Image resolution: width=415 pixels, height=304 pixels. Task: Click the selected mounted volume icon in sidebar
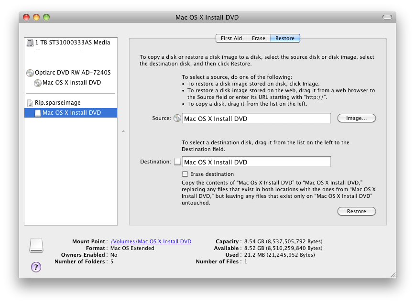pos(38,113)
